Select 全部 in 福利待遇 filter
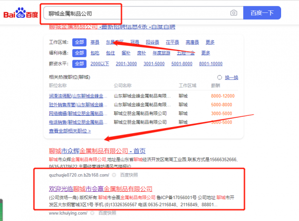 pyautogui.click(x=79, y=53)
